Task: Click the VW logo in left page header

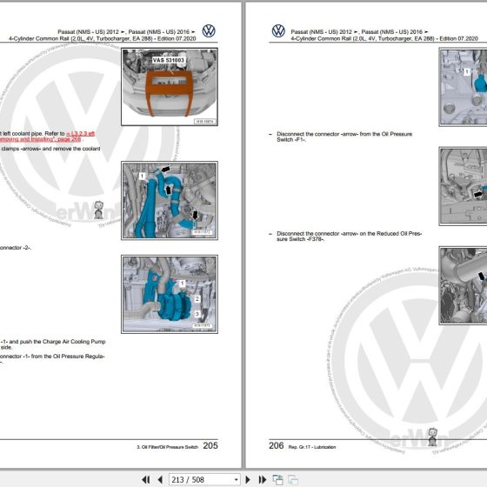Action: (209, 31)
